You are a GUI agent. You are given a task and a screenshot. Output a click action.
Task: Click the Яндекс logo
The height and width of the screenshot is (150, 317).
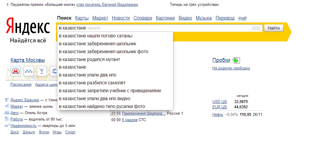click(x=28, y=26)
